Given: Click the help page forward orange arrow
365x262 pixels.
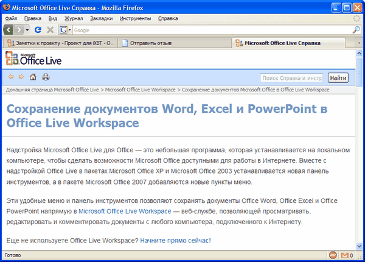Looking at the screenshot, I should click(21, 77).
